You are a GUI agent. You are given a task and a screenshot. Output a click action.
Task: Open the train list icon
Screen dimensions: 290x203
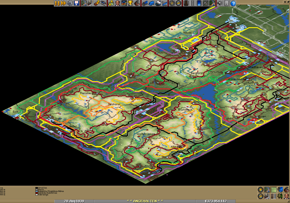(145, 3)
